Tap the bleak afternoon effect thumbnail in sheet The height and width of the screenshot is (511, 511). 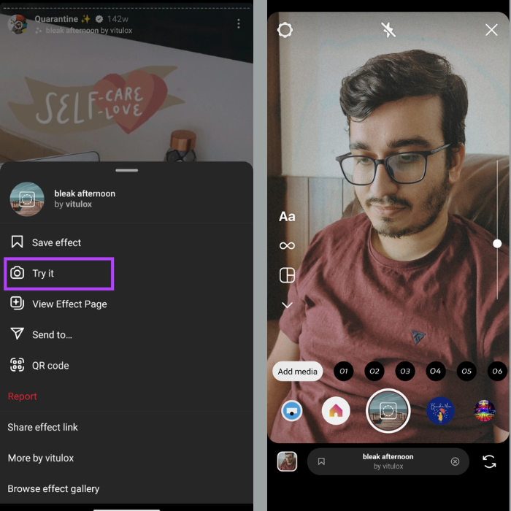click(27, 199)
